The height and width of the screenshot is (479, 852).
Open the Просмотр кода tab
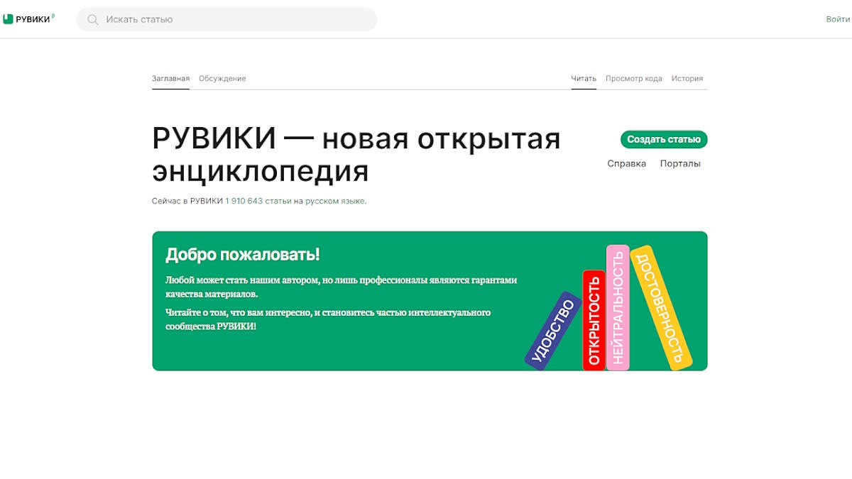click(634, 79)
